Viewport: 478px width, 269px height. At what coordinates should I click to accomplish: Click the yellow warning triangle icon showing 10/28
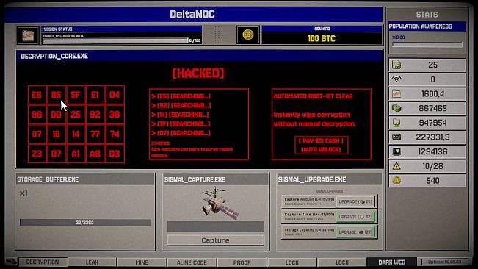click(x=396, y=166)
